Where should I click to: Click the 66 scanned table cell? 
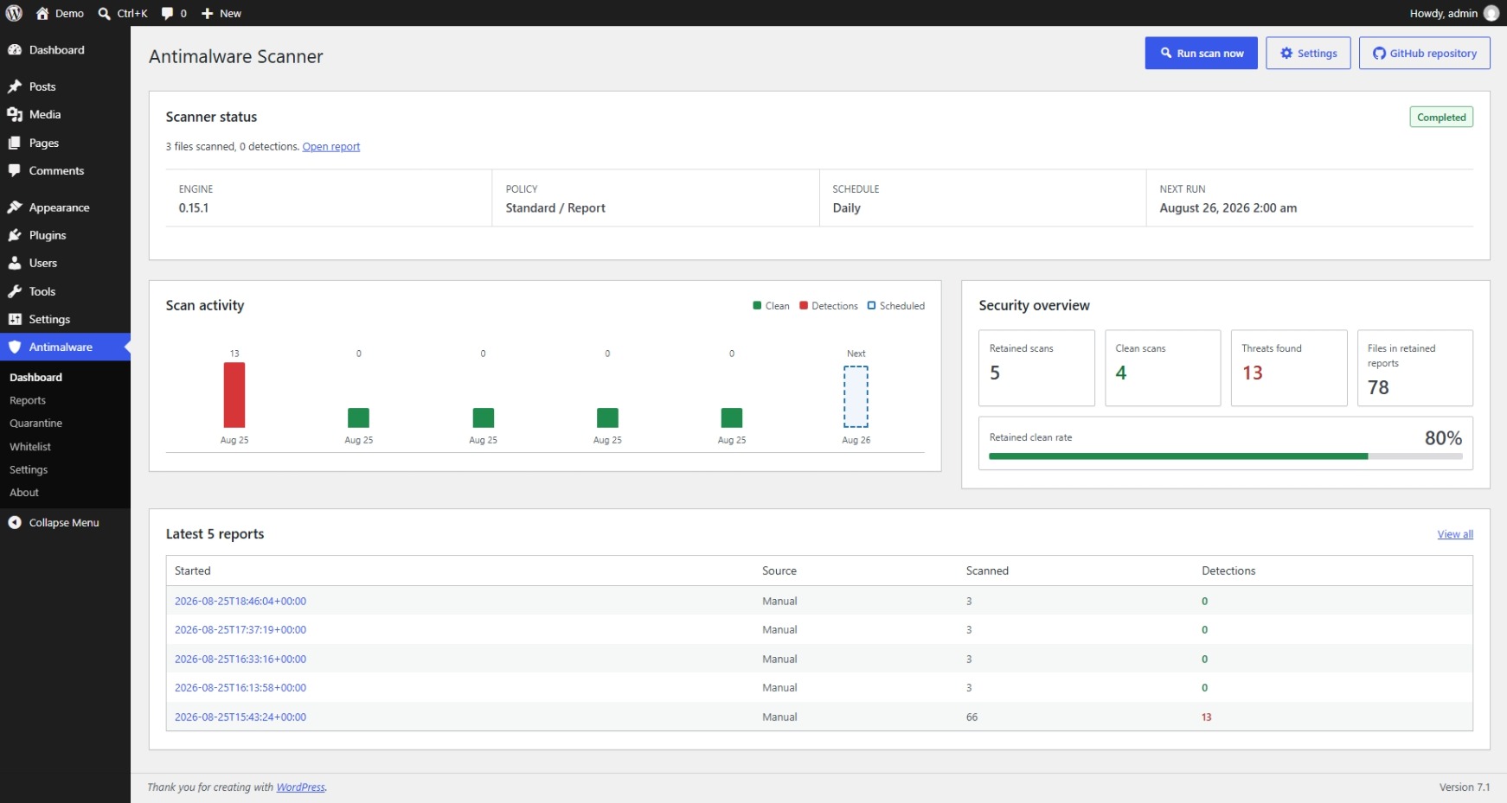point(972,717)
